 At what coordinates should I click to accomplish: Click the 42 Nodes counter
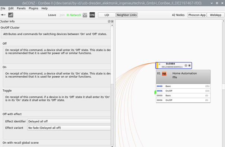[178, 15]
